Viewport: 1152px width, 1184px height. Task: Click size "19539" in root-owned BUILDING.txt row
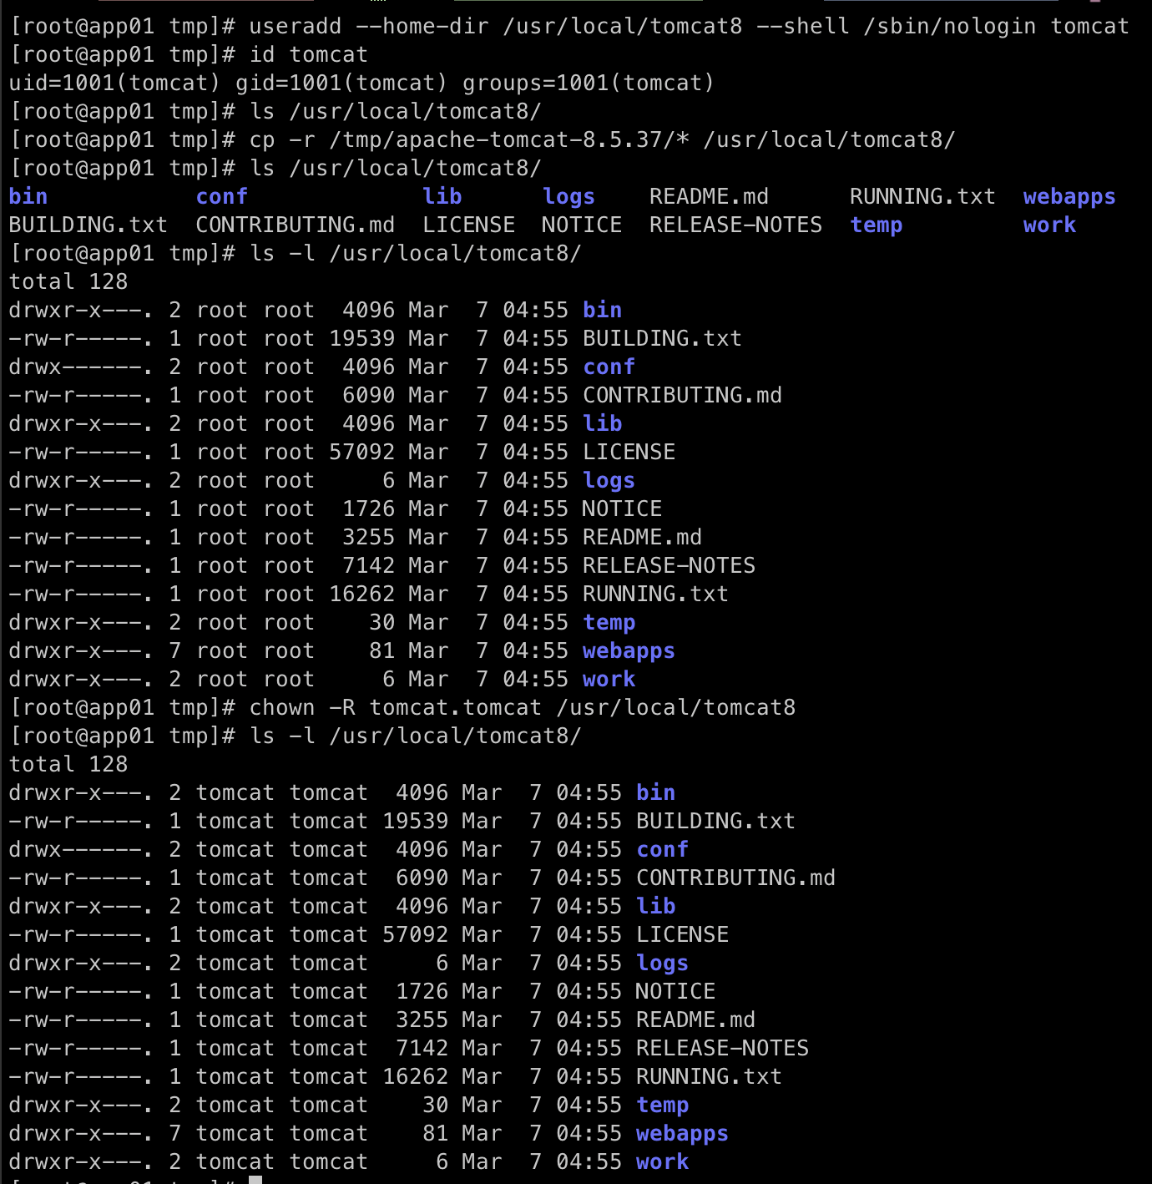coord(362,339)
